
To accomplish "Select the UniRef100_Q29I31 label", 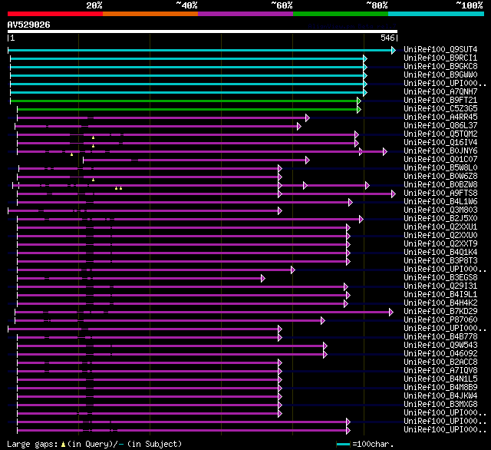I will coord(440,286).
